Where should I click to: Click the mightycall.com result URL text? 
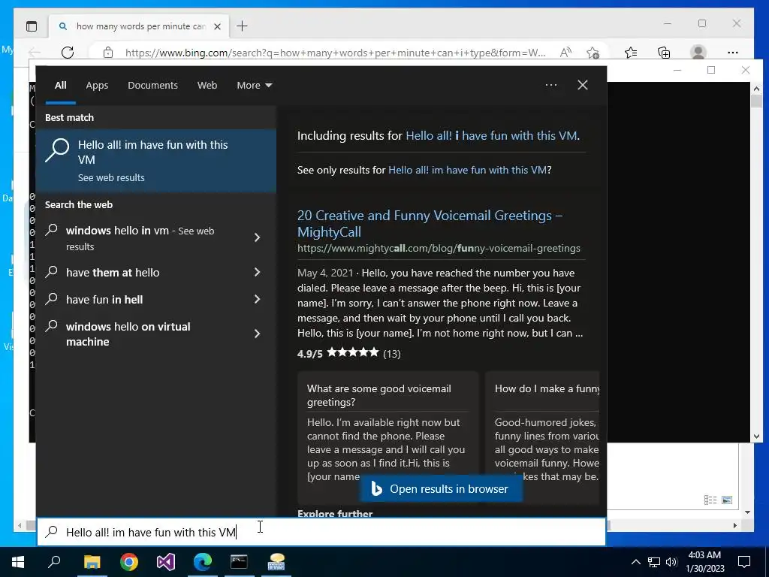click(439, 248)
